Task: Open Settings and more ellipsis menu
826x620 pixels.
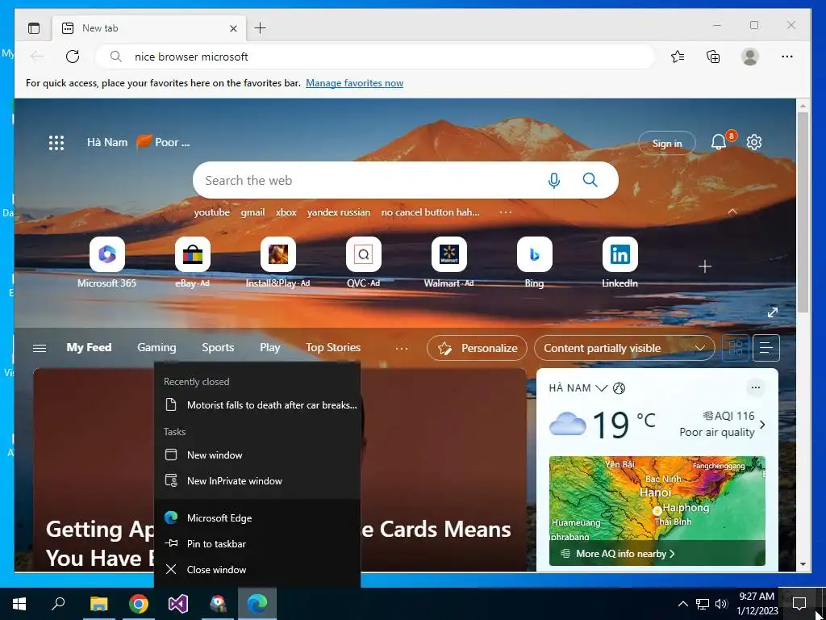Action: (787, 57)
